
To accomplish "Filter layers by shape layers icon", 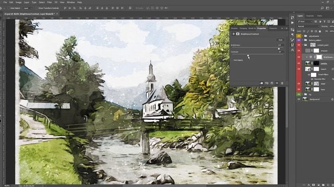I will tap(329, 21).
